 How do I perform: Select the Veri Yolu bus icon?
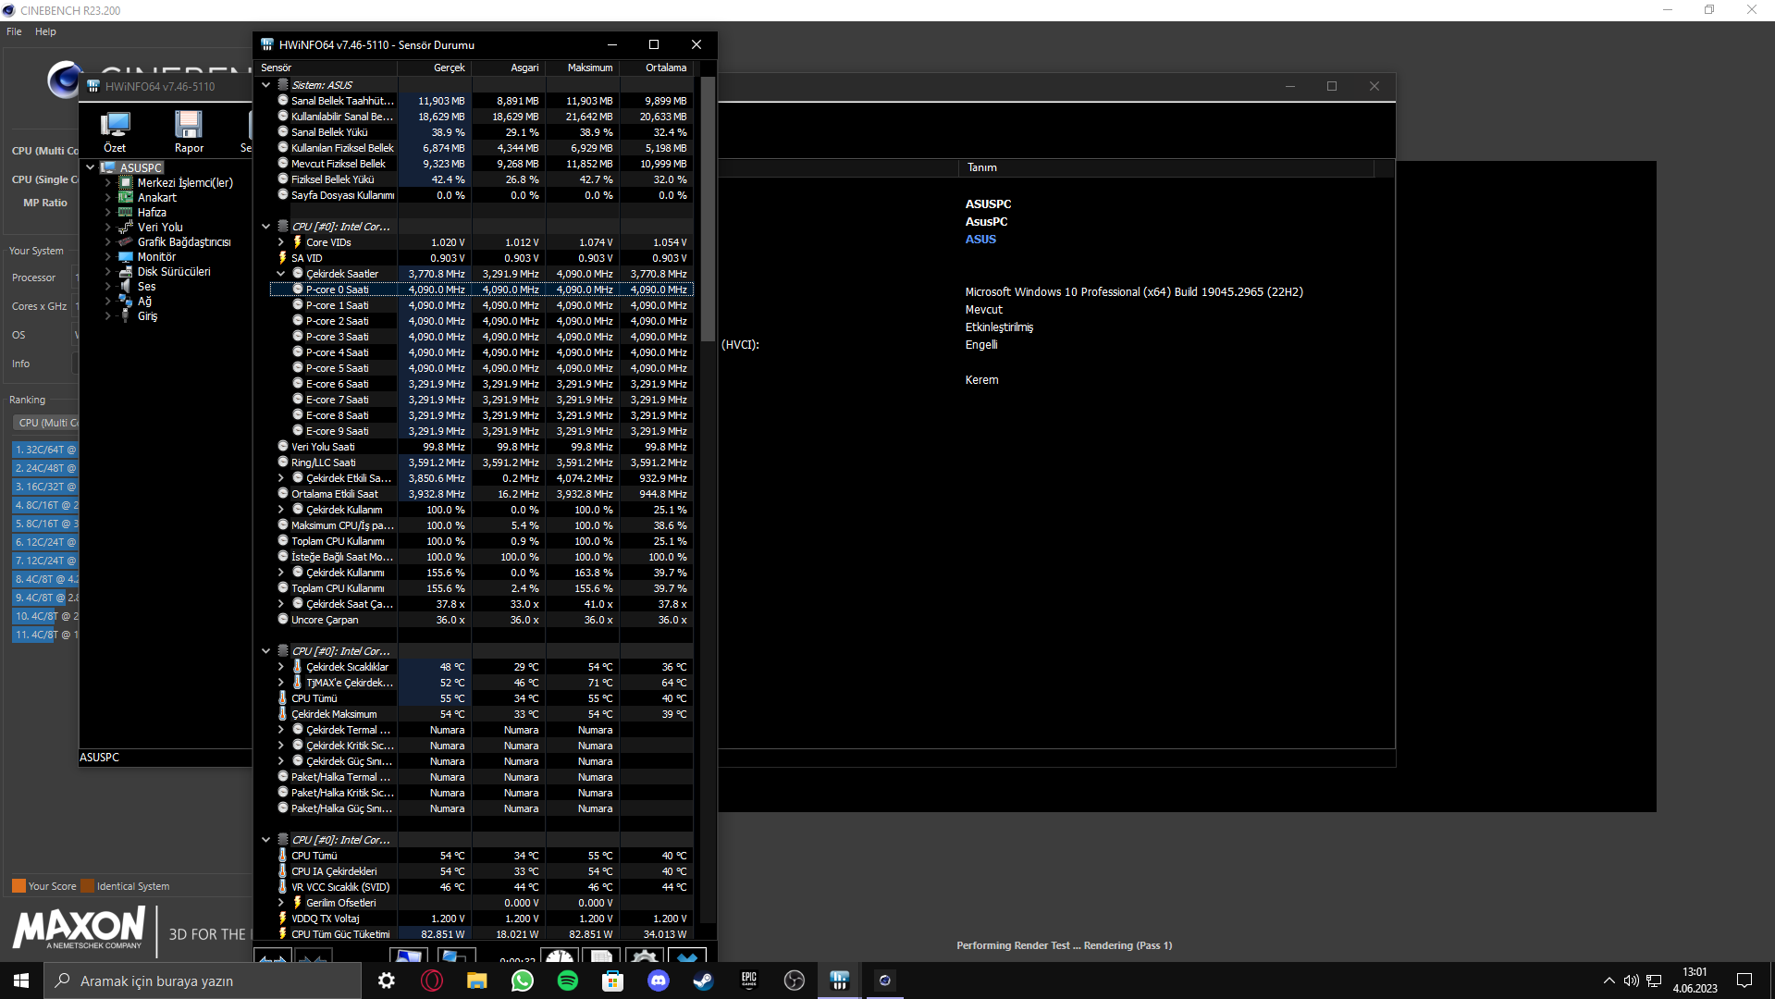coord(126,227)
